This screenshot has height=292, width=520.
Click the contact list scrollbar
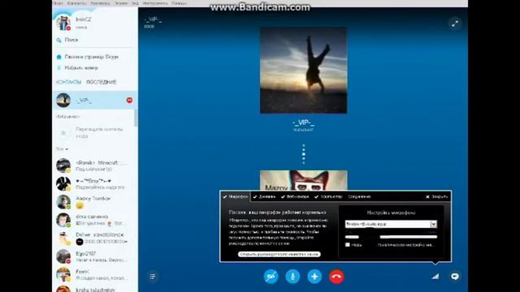(x=136, y=118)
